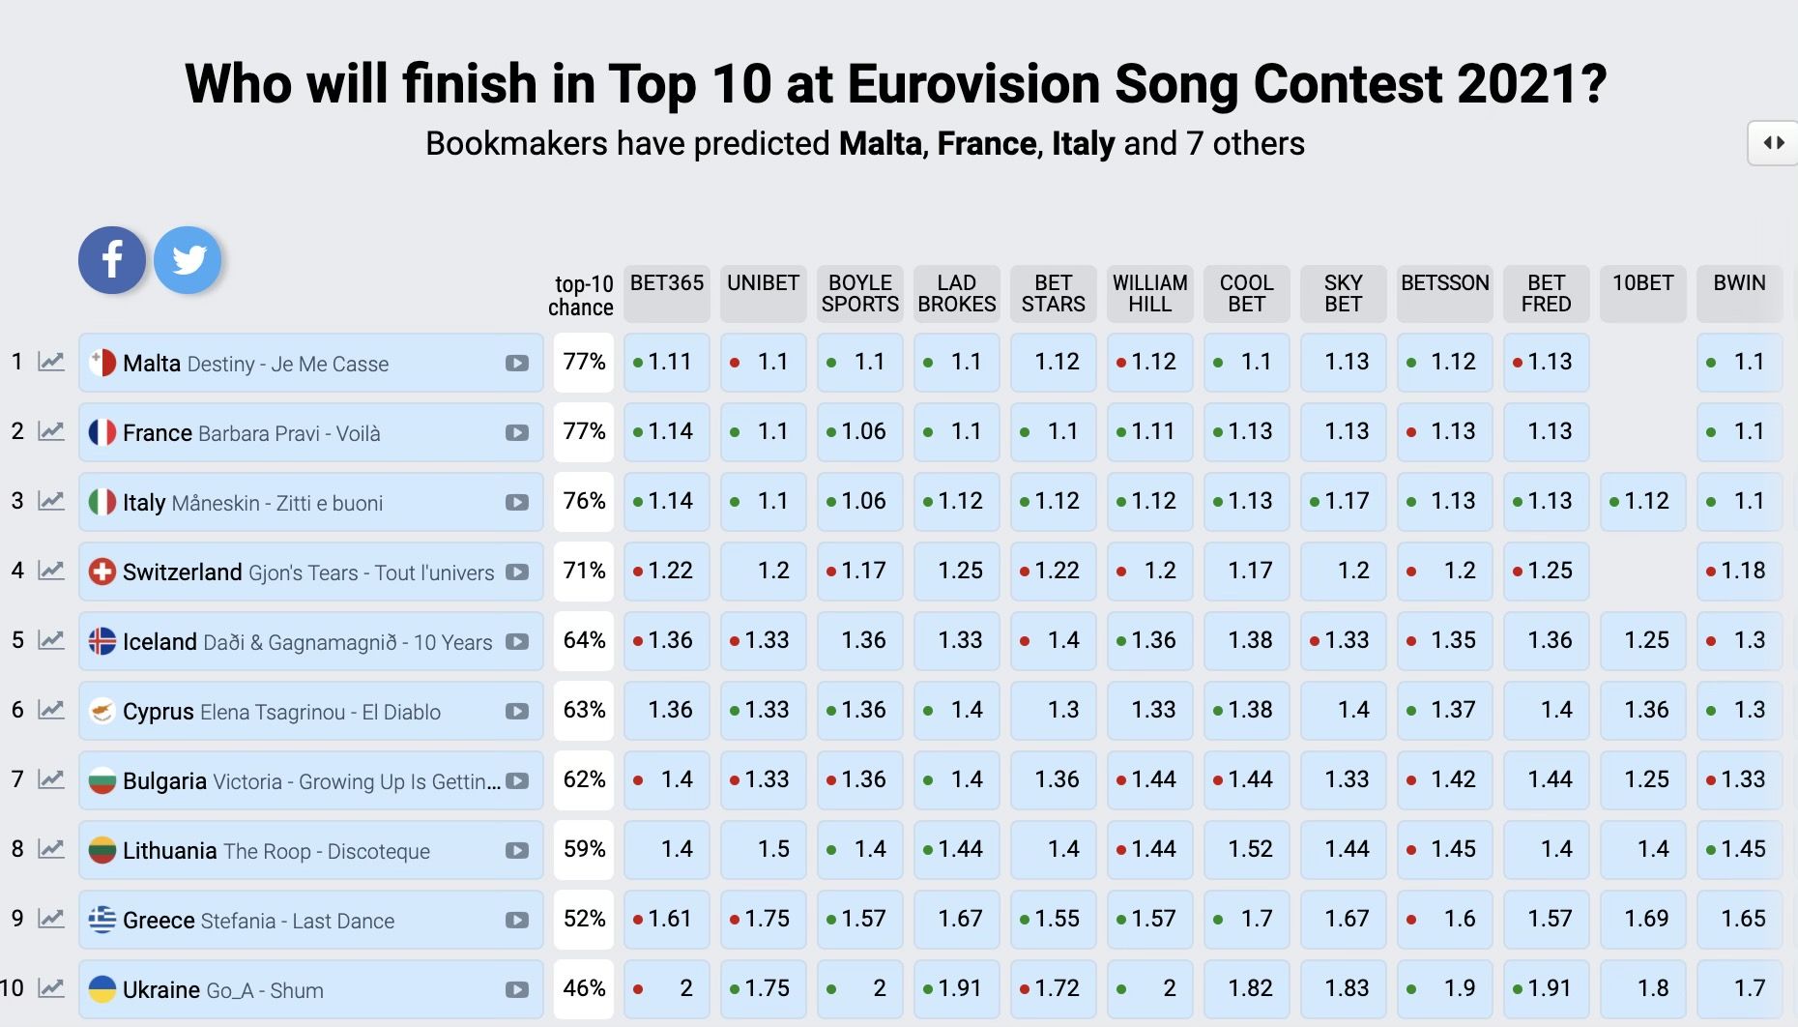Share the predictions on Facebook
Viewport: 1798px width, 1027px height.
click(111, 259)
